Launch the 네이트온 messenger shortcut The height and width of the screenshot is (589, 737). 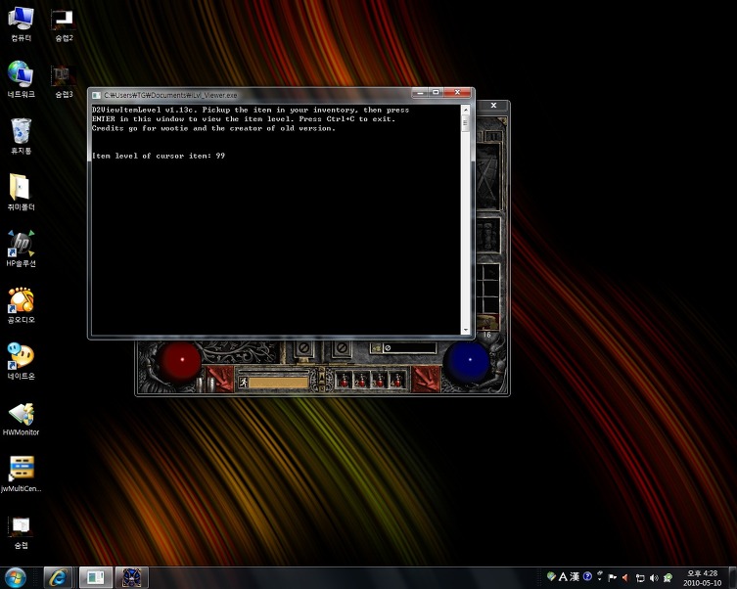tap(21, 362)
